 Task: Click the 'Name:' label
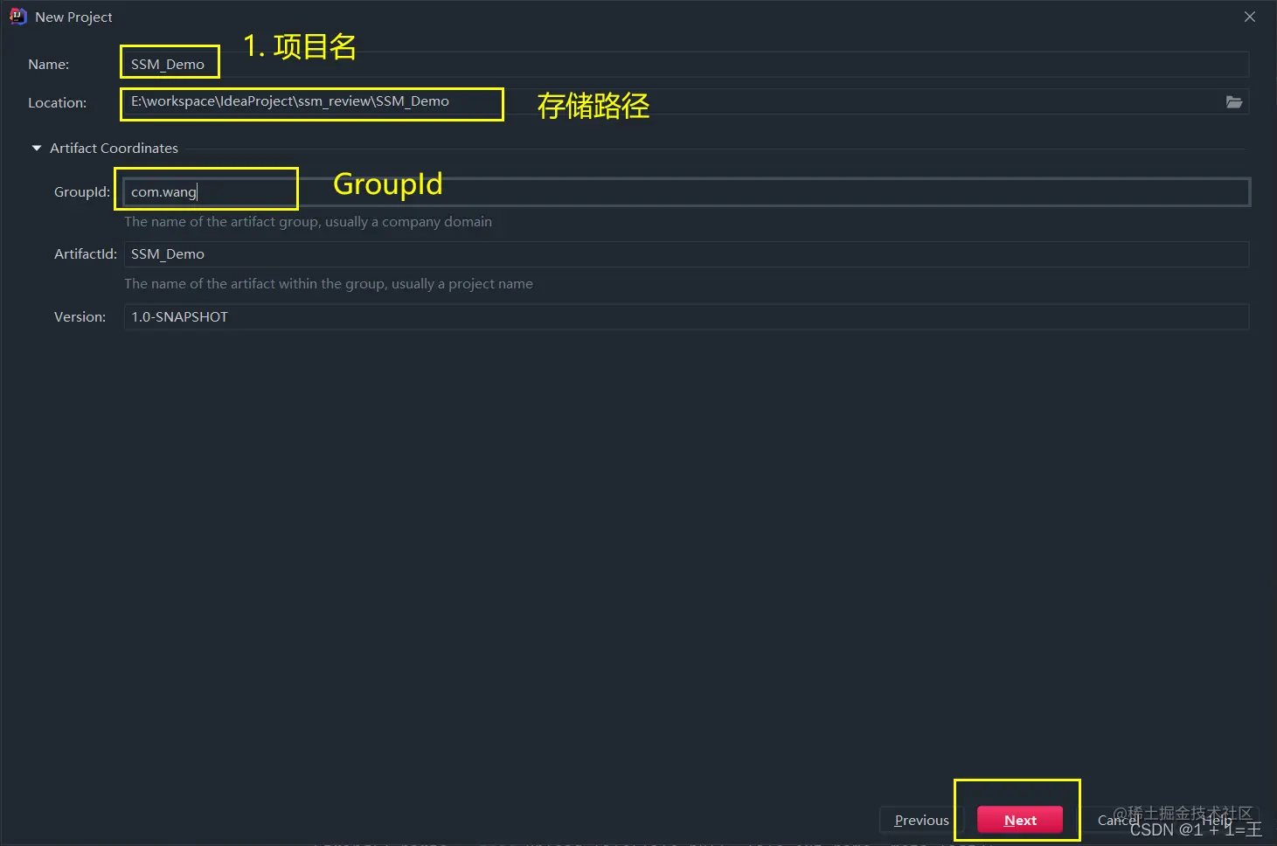[x=48, y=65]
